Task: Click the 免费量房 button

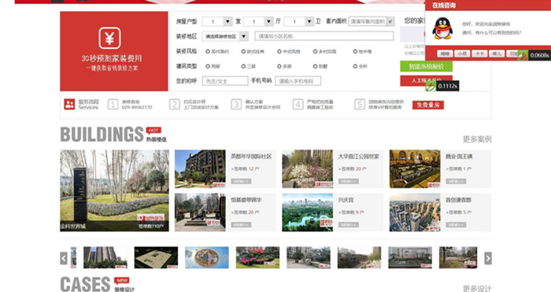Action: tap(428, 105)
